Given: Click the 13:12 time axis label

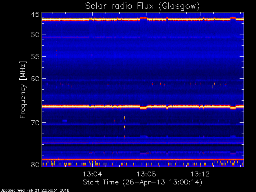Looking at the screenshot, I should click(200, 174).
